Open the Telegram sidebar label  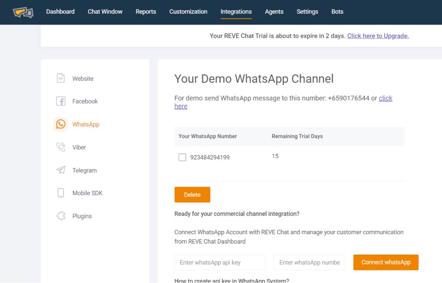[85, 171]
